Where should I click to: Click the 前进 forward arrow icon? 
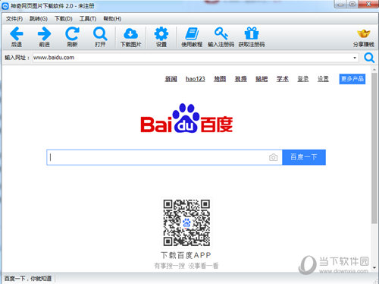[x=44, y=33]
